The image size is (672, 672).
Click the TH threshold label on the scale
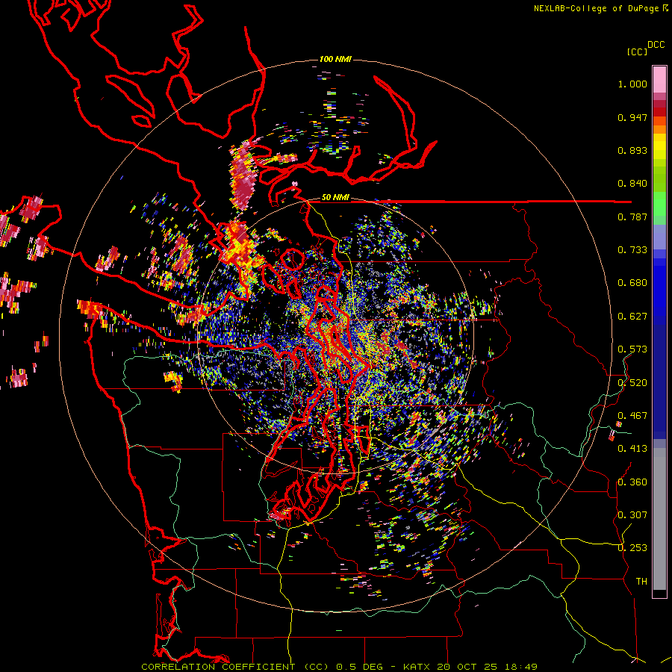click(641, 582)
